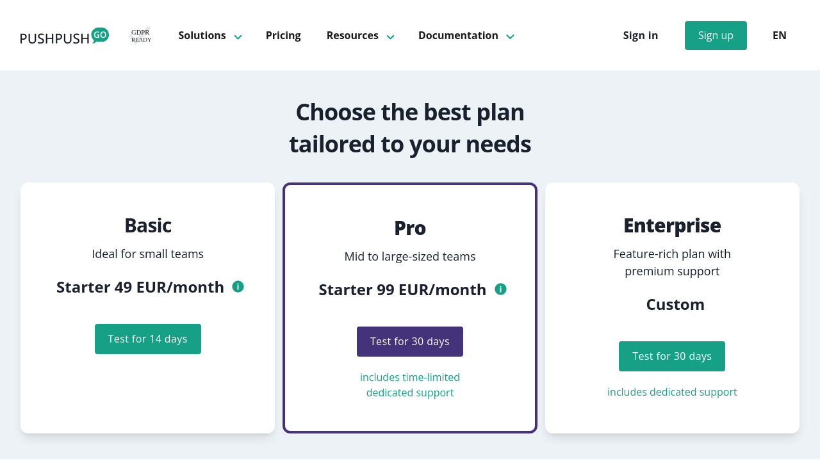Open info icon beside Pro plan price
Screen dimensions: 820x461
pos(500,289)
